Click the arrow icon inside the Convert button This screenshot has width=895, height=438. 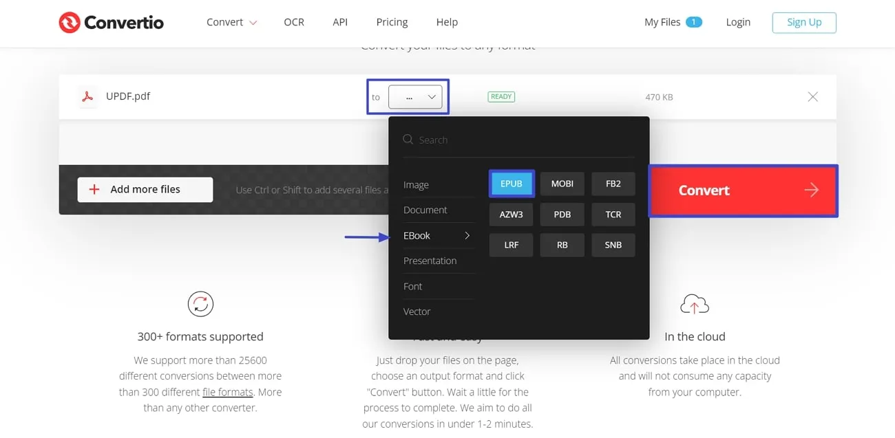coord(810,190)
